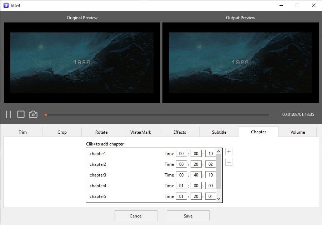
Task: Click the chapter list scroll-down arrow
Action: pyautogui.click(x=218, y=199)
